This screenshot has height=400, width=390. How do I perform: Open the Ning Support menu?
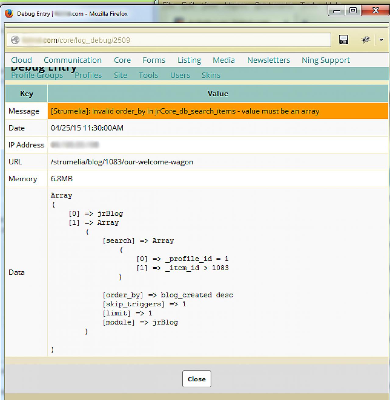[326, 60]
